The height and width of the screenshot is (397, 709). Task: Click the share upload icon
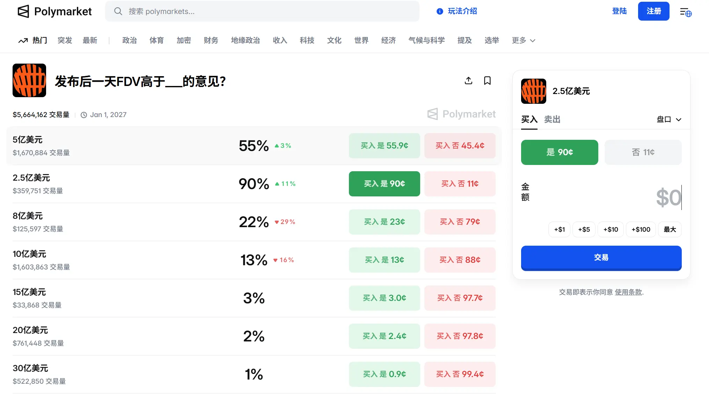tap(468, 81)
